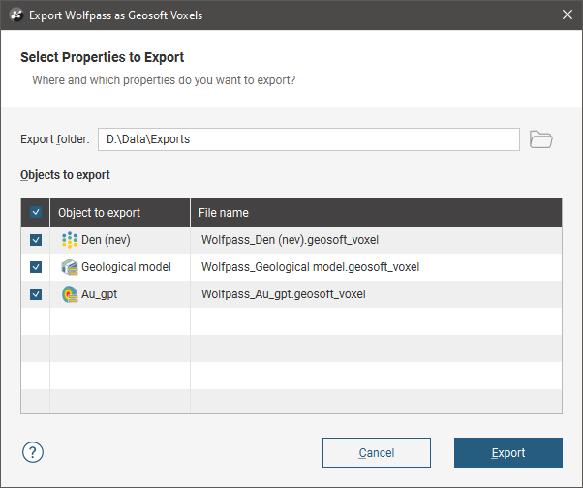The height and width of the screenshot is (488, 583).
Task: Click the Leapfrog app icon in title bar
Action: click(x=15, y=15)
